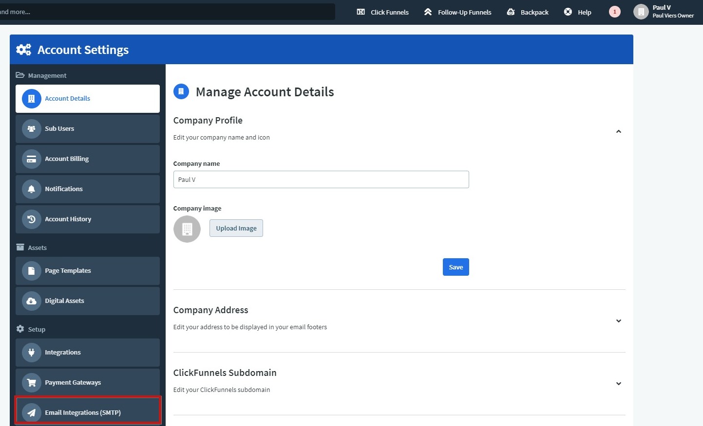
Task: View Account History
Action: 88,219
